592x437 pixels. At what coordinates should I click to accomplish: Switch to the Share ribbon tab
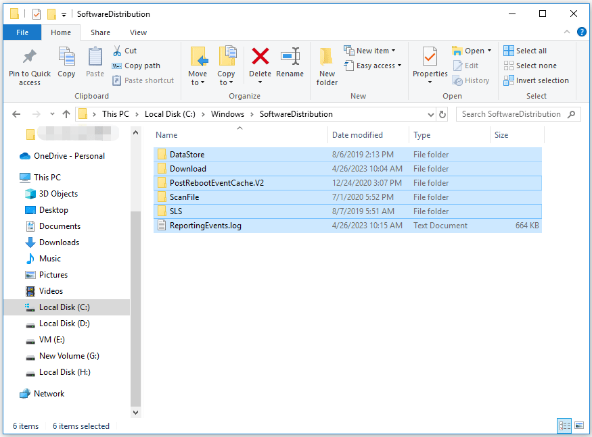(100, 32)
